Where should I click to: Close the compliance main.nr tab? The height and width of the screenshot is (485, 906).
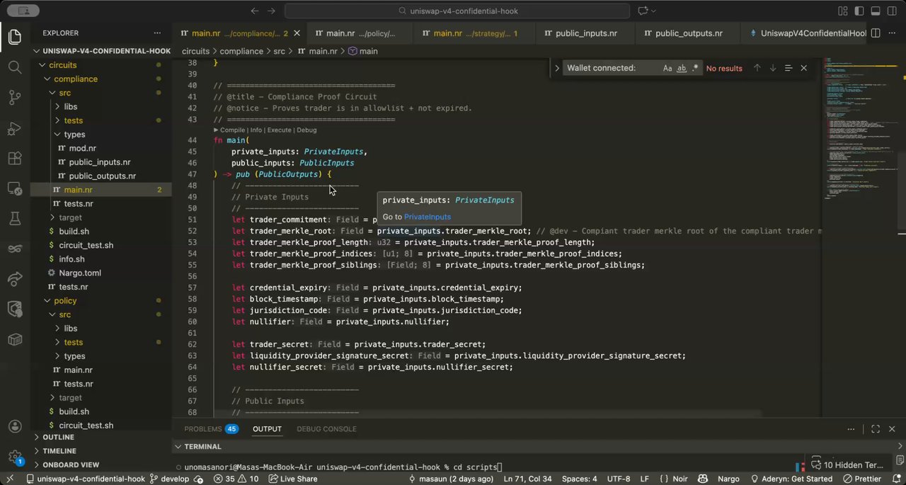(297, 33)
